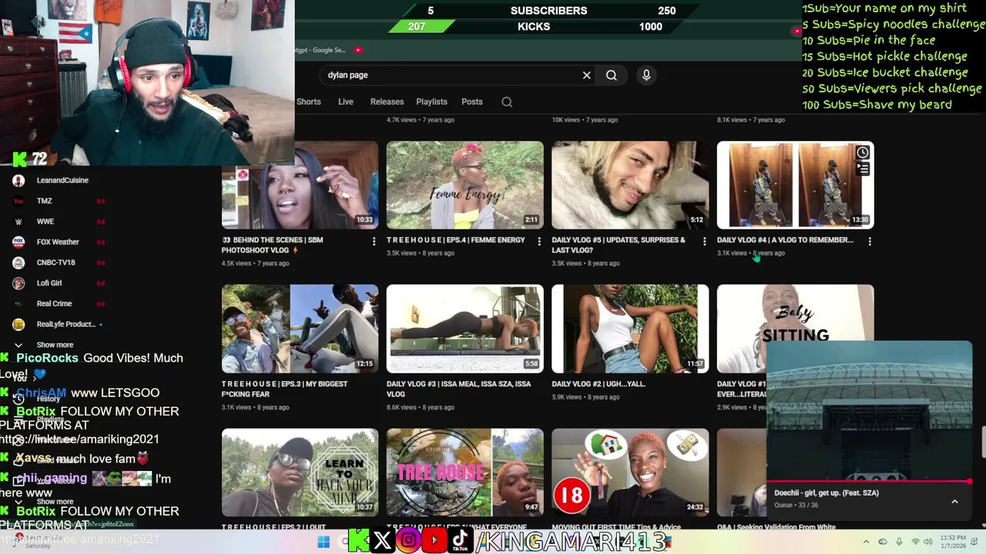986x554 pixels.
Task: Expand the miniplayer queue chevron
Action: tap(954, 502)
